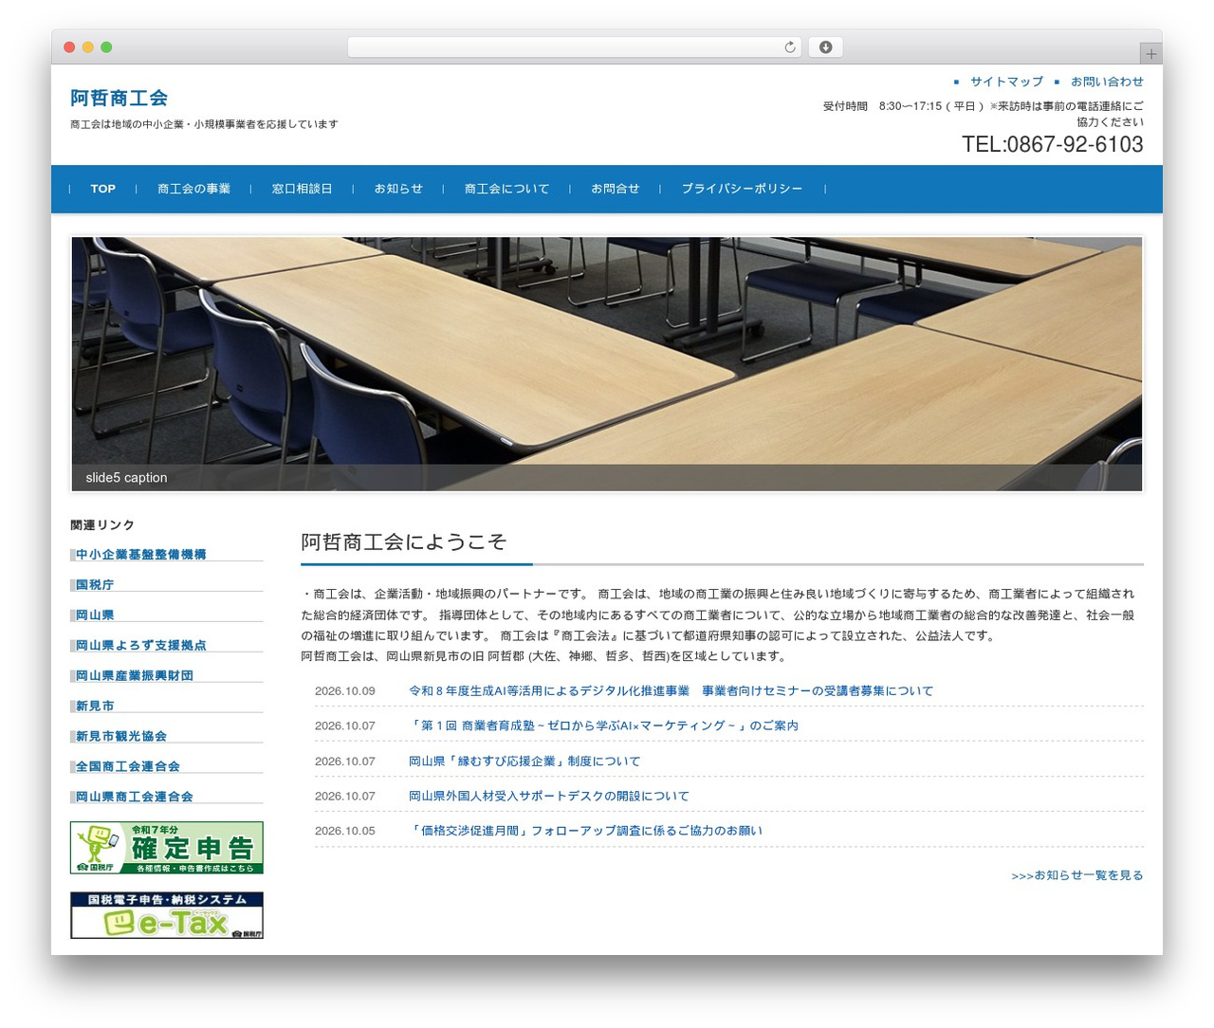Click the 阿哲商工会にようこそ heading

(x=404, y=542)
